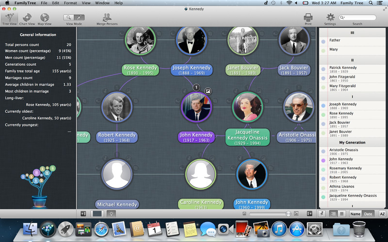The width and height of the screenshot is (388, 242).
Task: Select the magnifier view mode
Action: point(68,17)
